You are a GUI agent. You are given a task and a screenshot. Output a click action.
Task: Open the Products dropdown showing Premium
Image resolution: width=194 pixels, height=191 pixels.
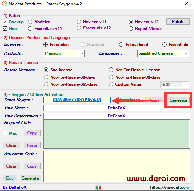64,53
